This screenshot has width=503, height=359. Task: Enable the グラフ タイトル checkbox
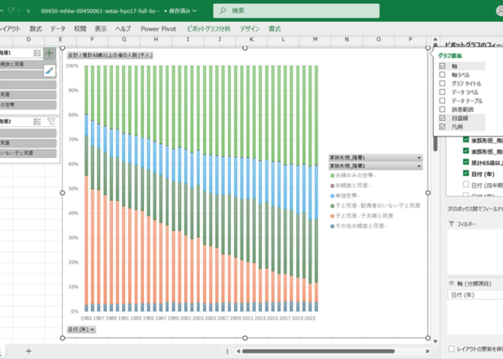click(x=443, y=83)
